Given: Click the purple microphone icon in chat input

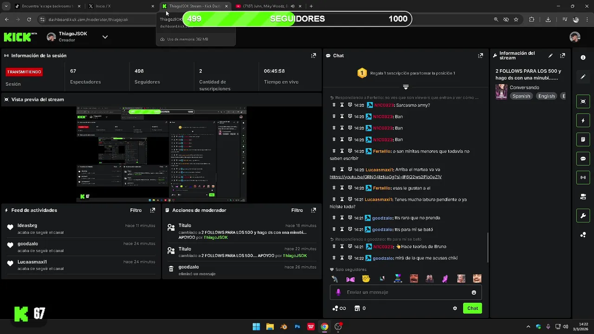Looking at the screenshot, I should point(338,292).
